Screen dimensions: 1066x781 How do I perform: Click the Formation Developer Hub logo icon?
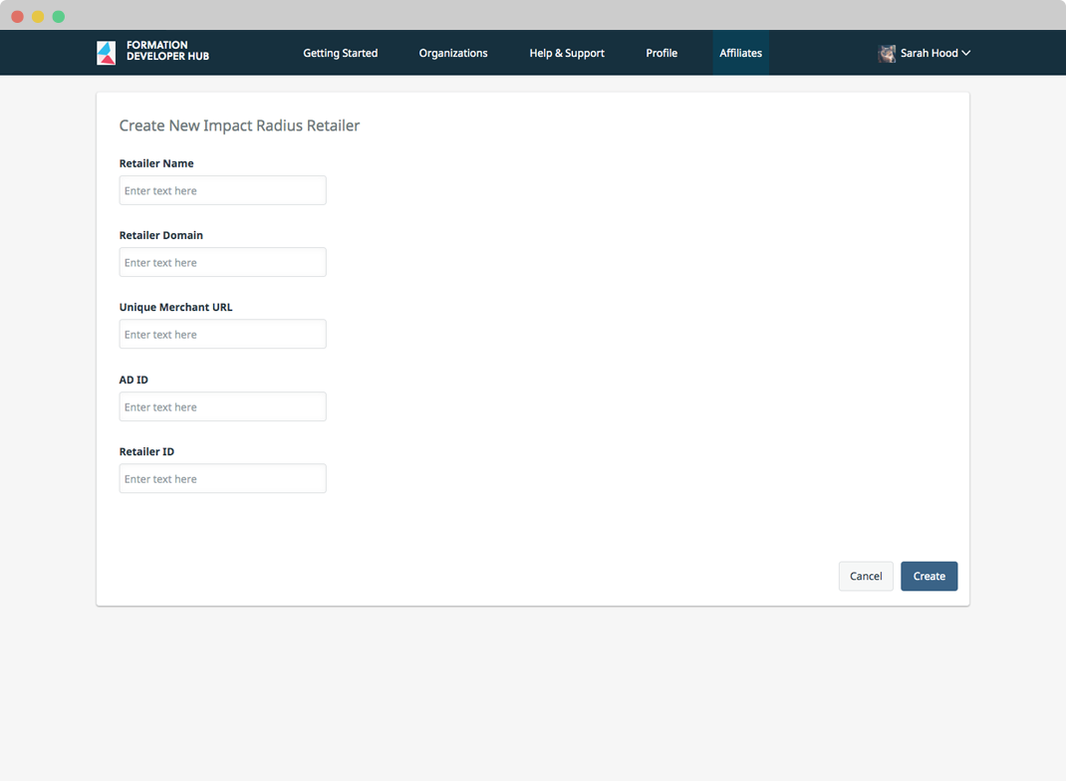106,53
